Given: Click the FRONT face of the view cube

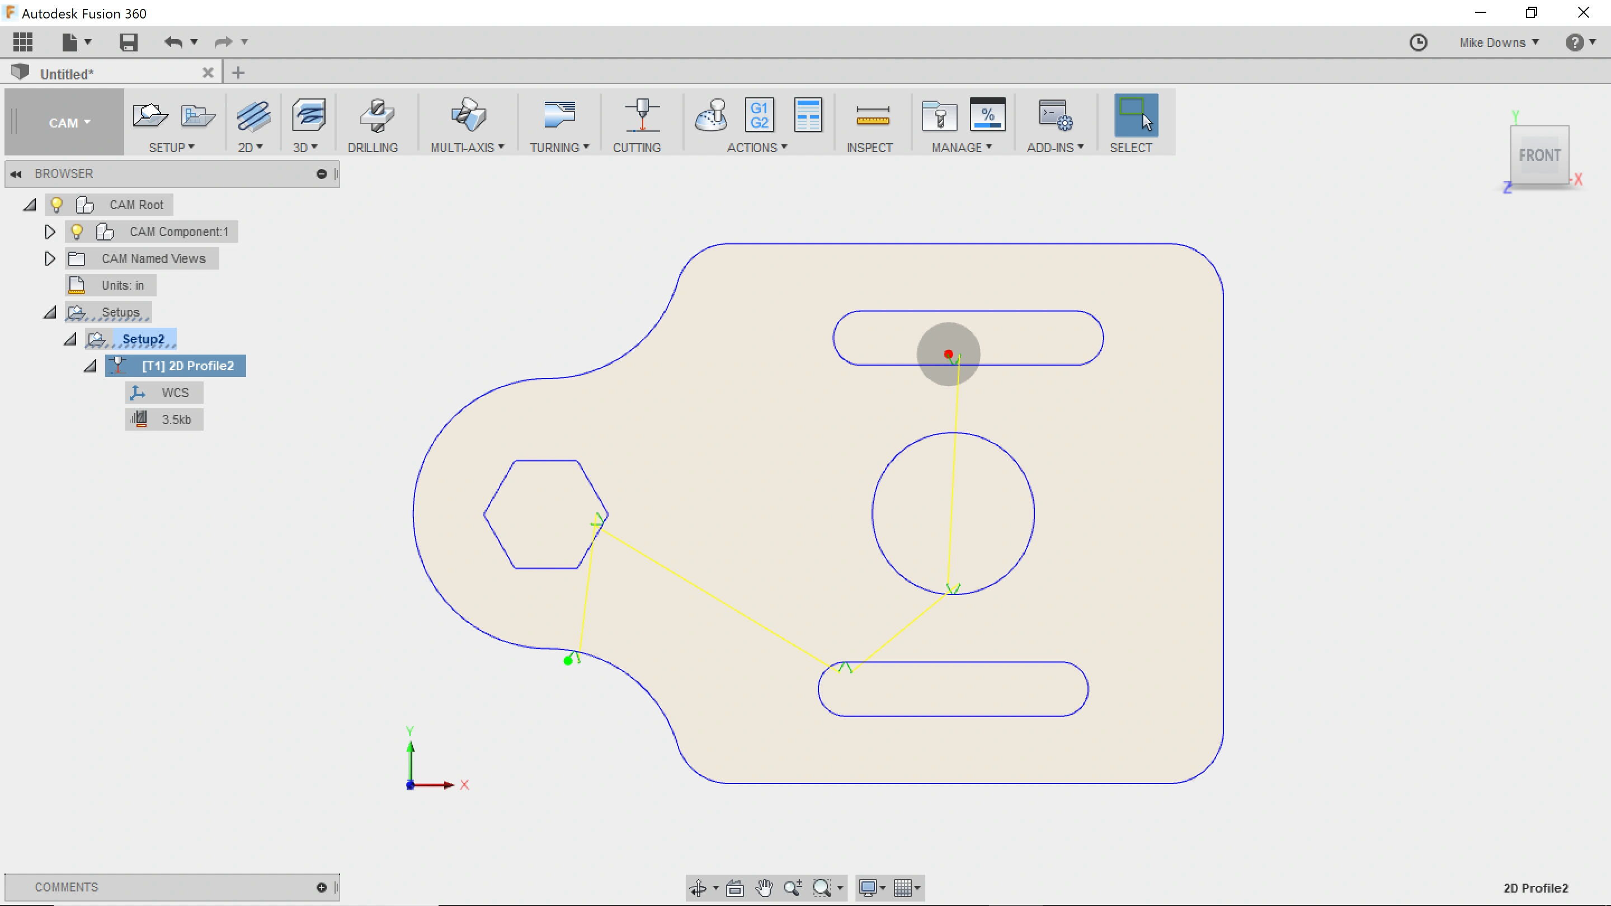Looking at the screenshot, I should click(x=1539, y=155).
